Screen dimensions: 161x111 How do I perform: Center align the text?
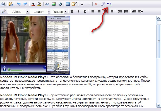[99, 12]
